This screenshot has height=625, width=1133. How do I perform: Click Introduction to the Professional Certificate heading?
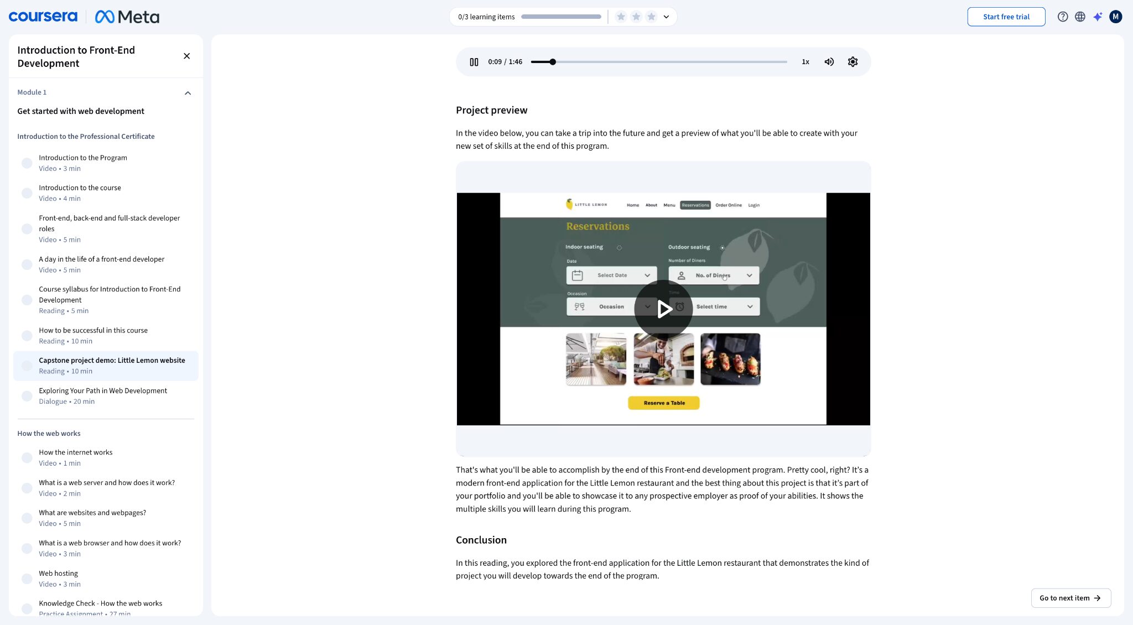point(86,137)
